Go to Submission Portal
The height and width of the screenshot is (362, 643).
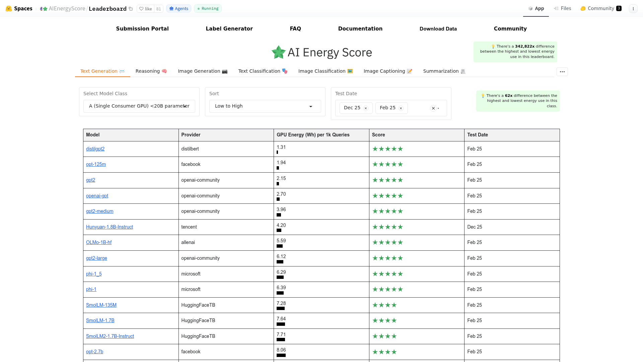tap(142, 29)
